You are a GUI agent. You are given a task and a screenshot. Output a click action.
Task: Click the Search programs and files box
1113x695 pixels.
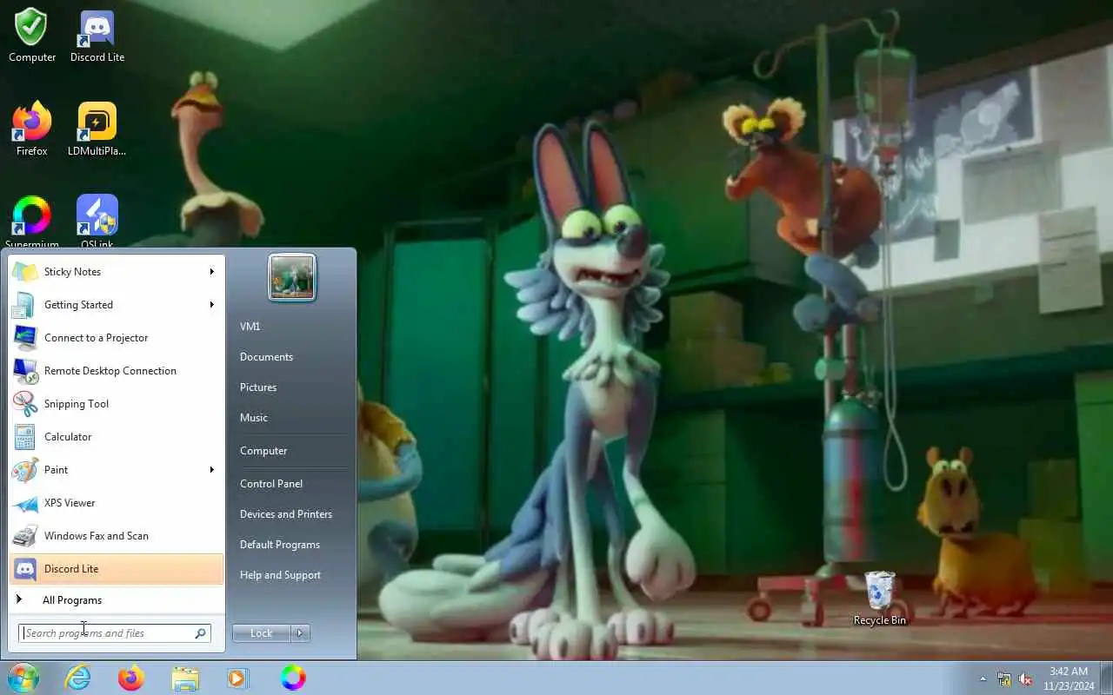pos(114,633)
